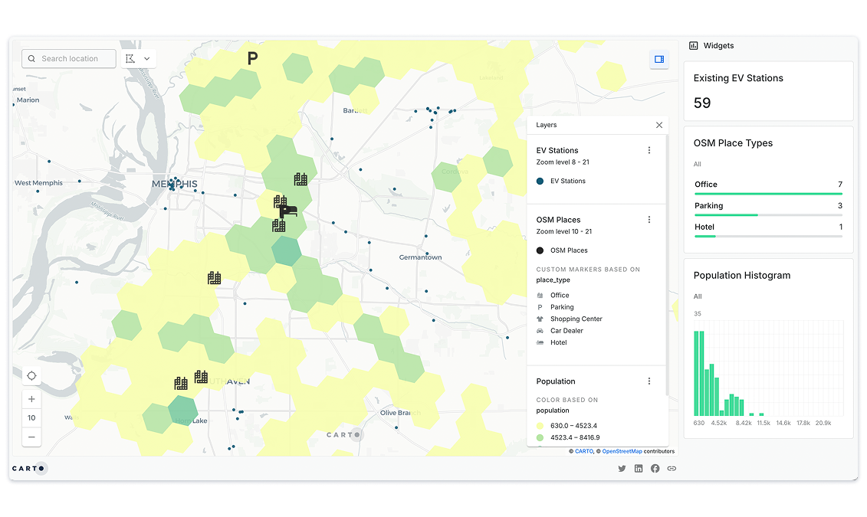
Task: Click the zoom in plus button
Action: pyautogui.click(x=31, y=398)
